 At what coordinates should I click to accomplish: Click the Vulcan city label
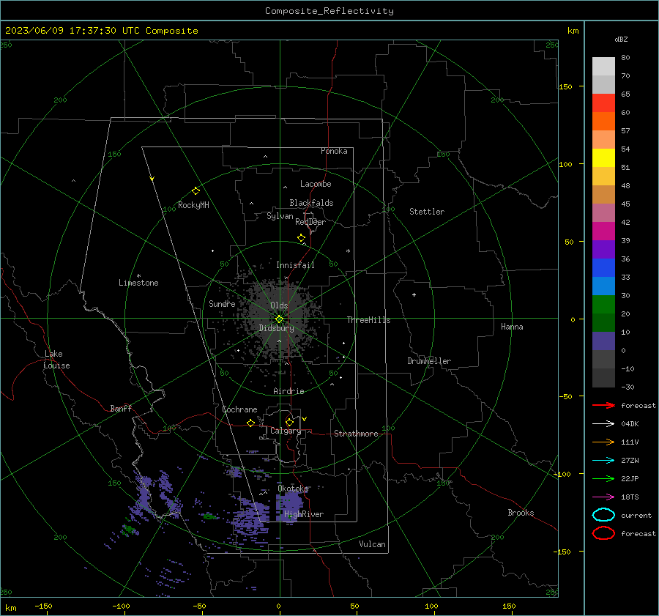tap(372, 544)
